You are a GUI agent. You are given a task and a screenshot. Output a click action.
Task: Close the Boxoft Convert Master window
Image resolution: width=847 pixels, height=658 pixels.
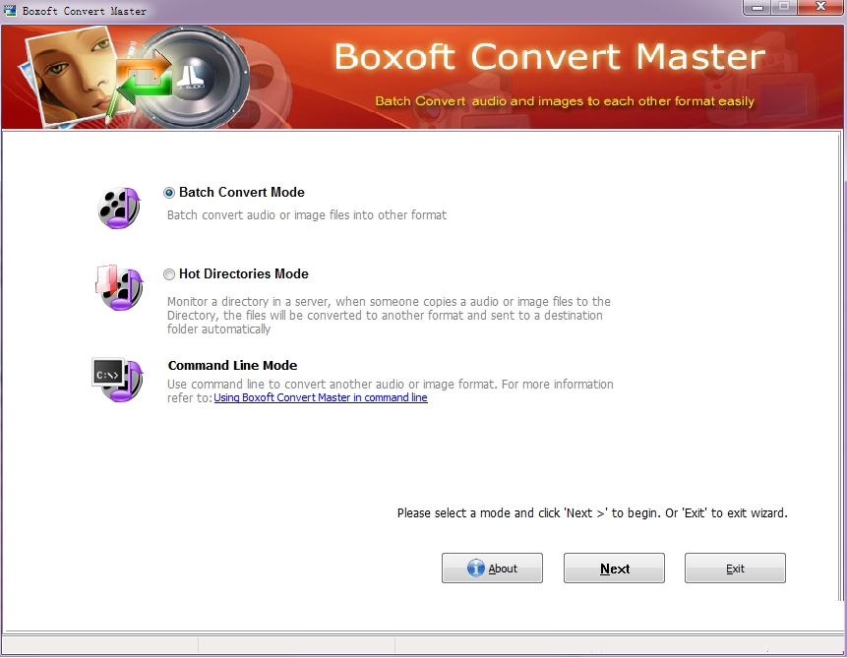[x=820, y=7]
